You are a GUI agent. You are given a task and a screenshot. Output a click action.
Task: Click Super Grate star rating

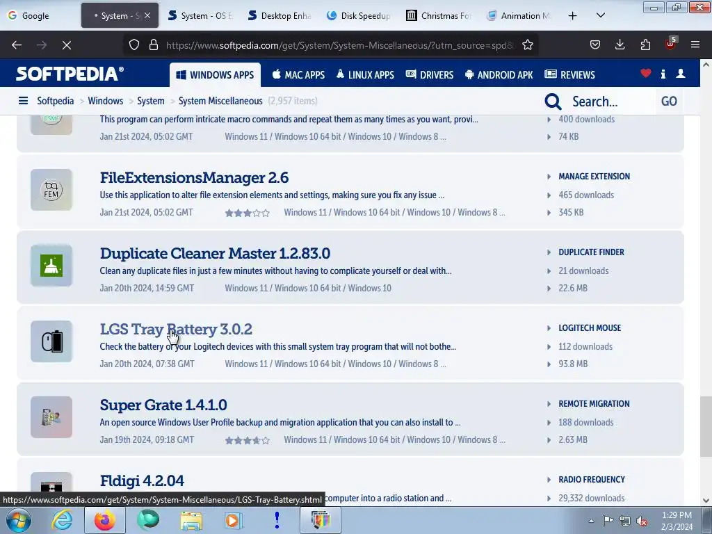click(248, 440)
